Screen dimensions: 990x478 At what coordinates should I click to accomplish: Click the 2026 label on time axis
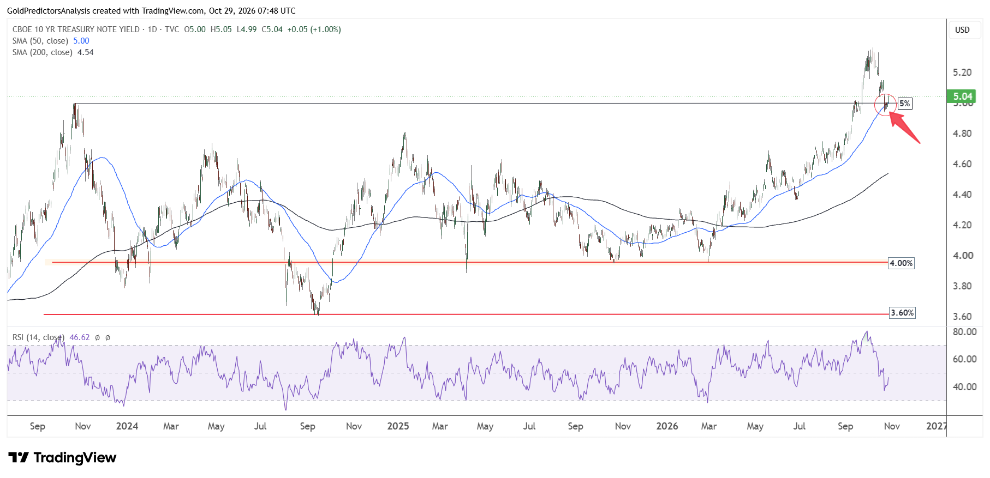(x=667, y=426)
